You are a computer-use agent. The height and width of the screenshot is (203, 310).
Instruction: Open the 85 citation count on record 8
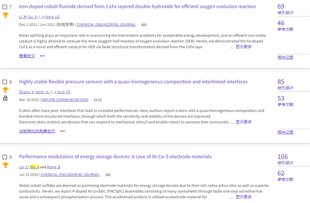(281, 82)
